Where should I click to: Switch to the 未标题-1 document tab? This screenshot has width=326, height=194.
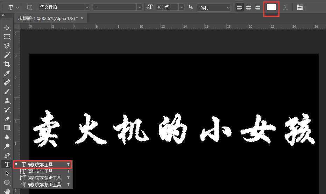[x=48, y=18]
